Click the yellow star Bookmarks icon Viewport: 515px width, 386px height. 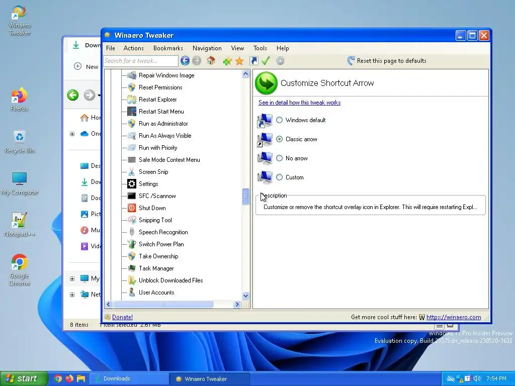[x=239, y=61]
